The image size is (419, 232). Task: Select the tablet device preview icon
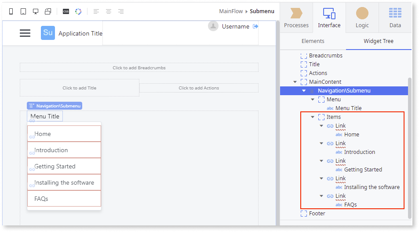23,11
